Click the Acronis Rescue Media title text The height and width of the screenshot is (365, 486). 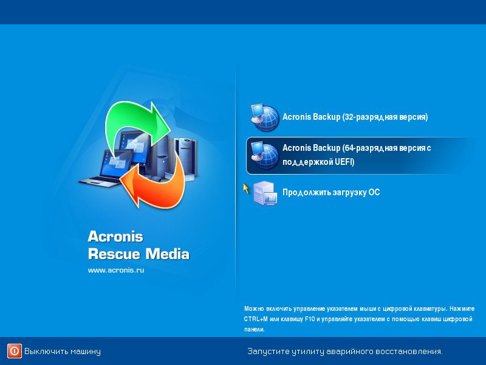click(x=139, y=245)
